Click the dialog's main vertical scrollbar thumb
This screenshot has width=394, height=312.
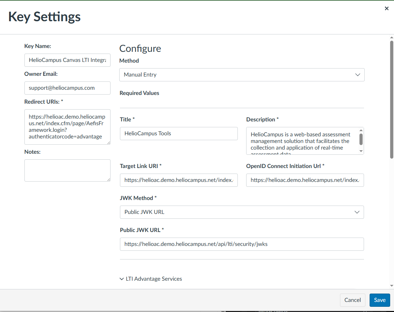tap(392, 99)
